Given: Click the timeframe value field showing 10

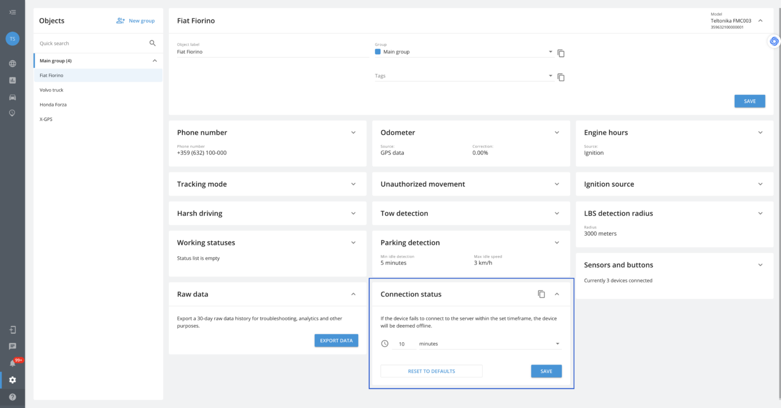Looking at the screenshot, I should (x=402, y=343).
